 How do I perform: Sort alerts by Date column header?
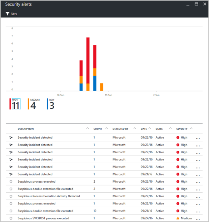coord(144,129)
